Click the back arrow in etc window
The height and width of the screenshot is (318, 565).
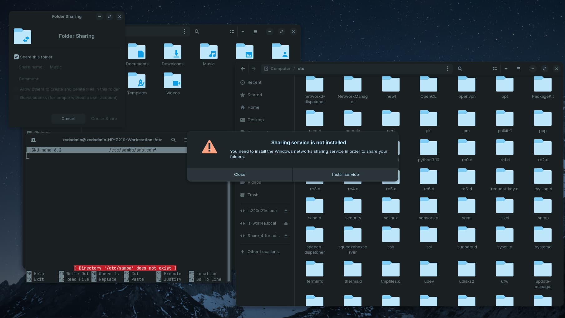[x=243, y=69]
